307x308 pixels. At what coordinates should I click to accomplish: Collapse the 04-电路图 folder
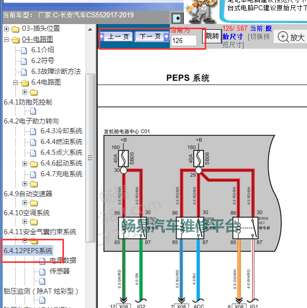tap(6, 39)
